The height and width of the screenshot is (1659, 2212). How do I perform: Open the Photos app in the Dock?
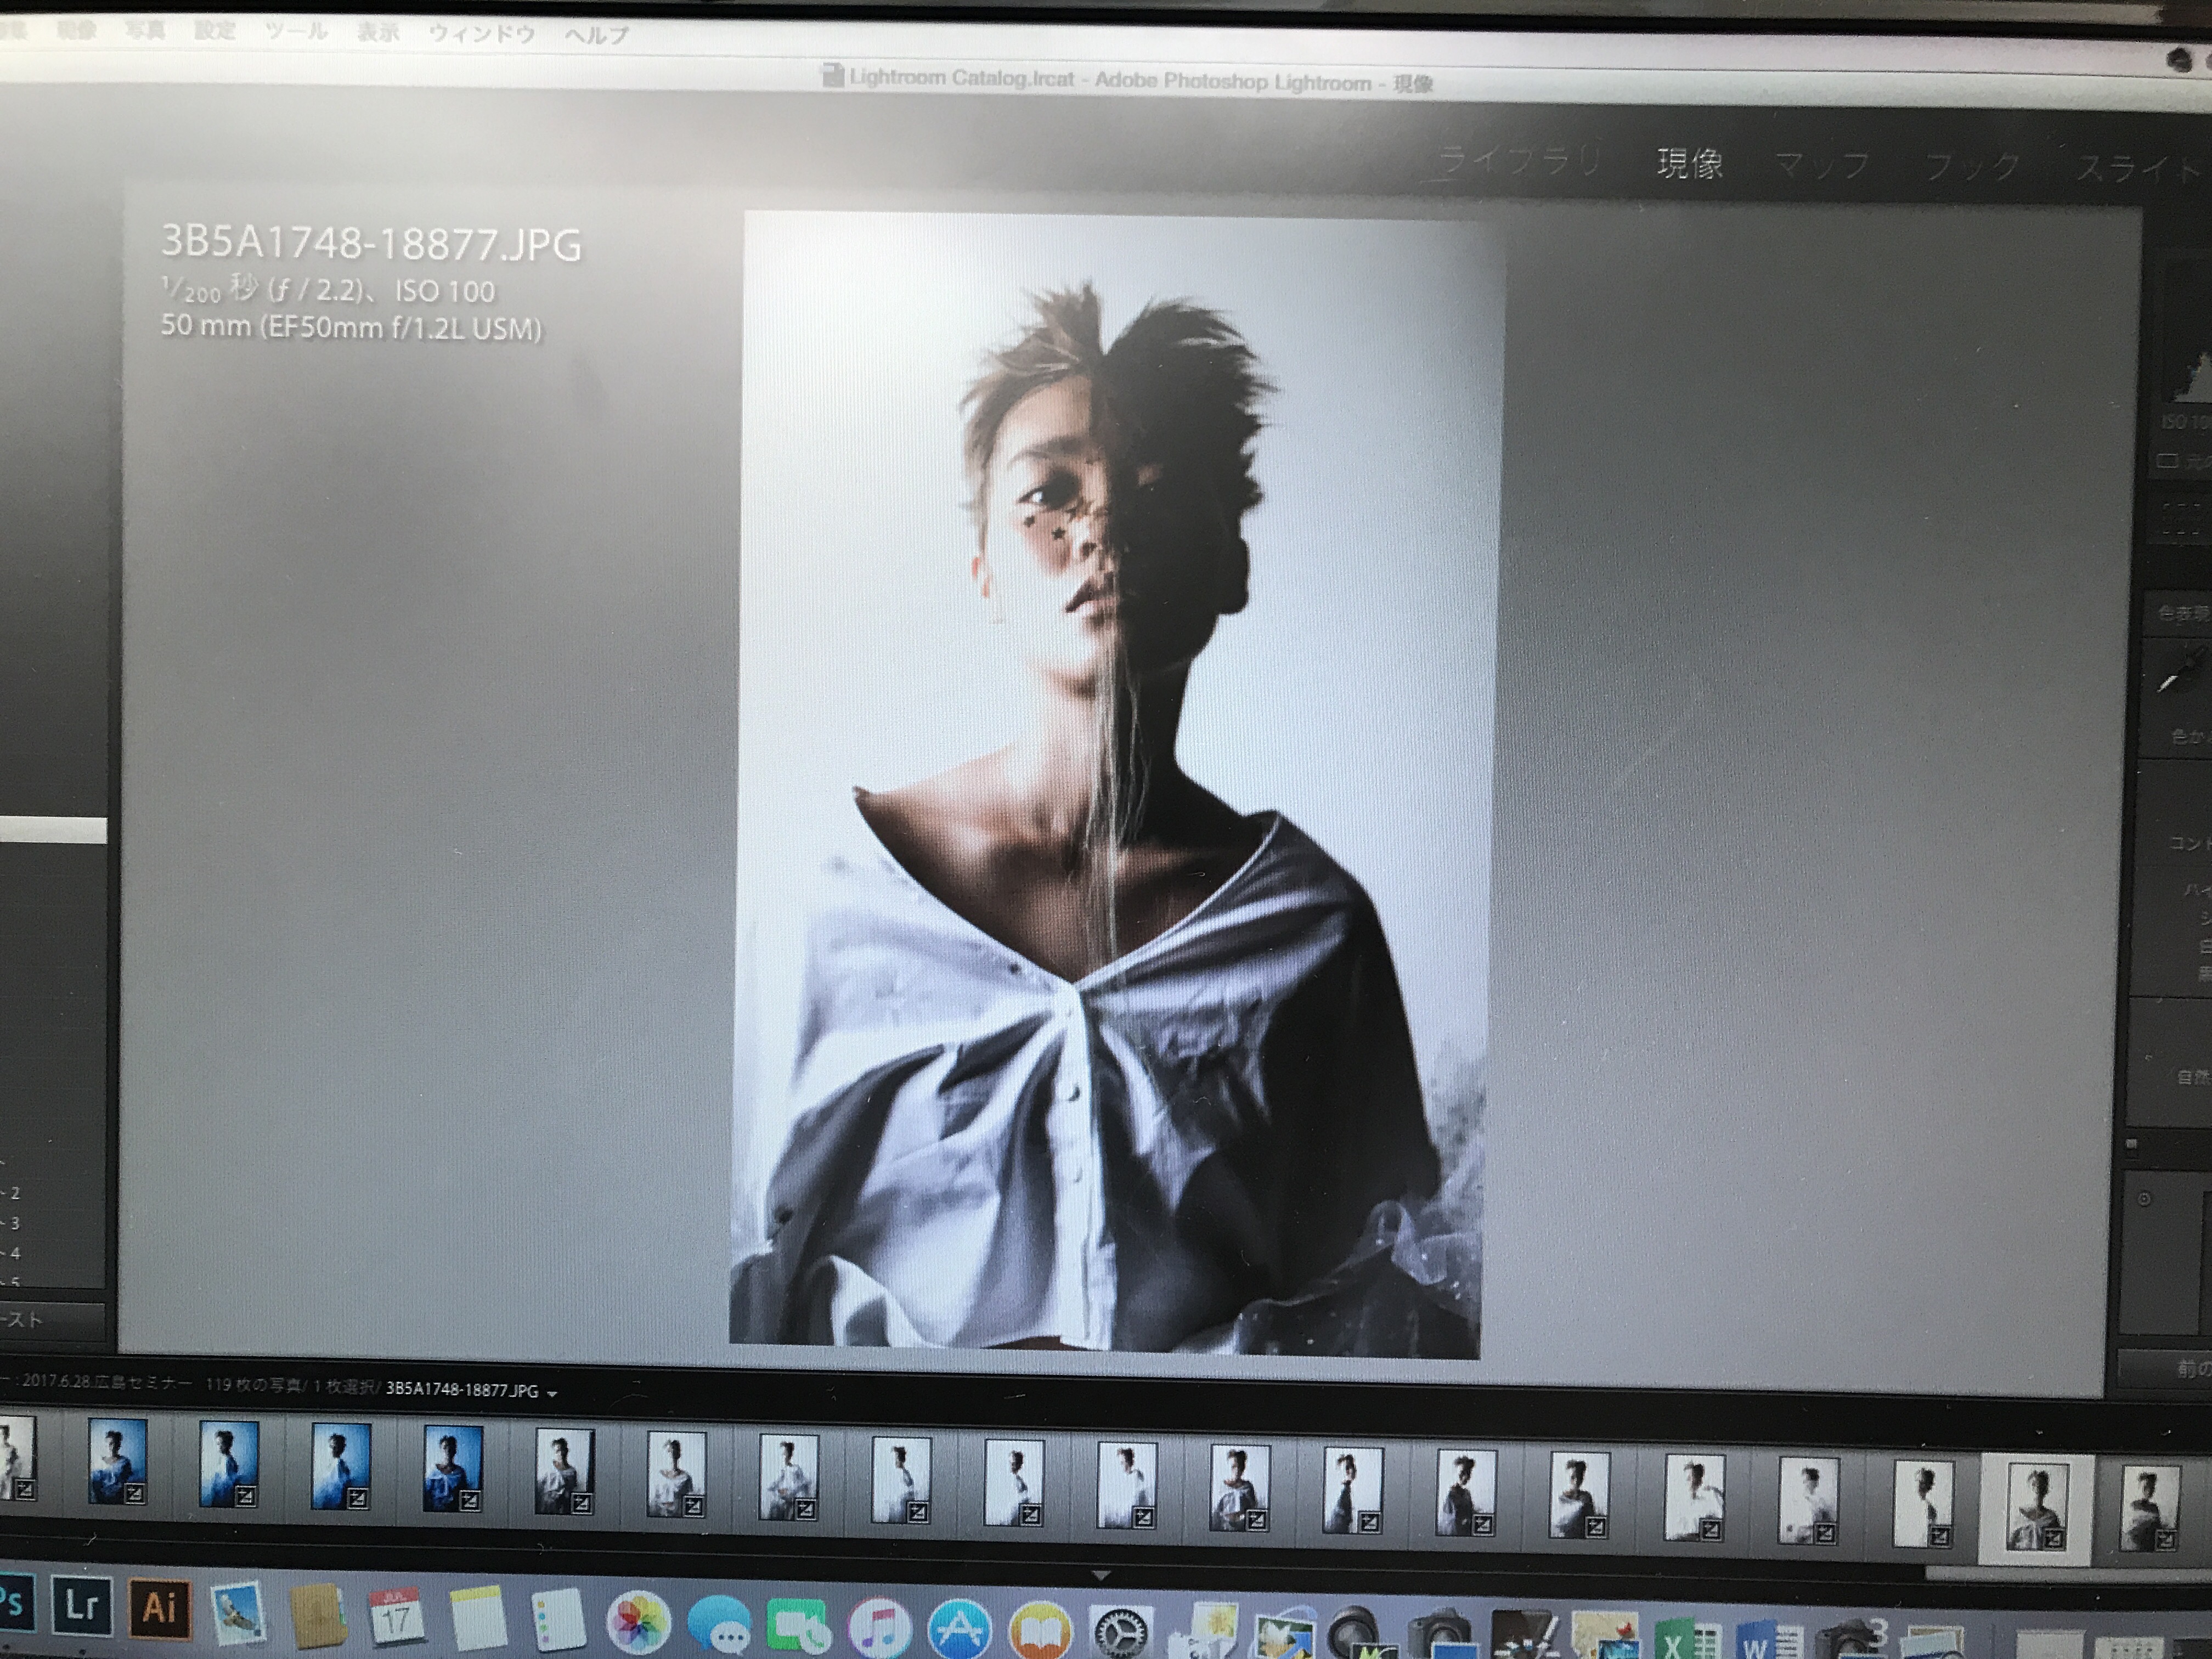click(x=638, y=1622)
